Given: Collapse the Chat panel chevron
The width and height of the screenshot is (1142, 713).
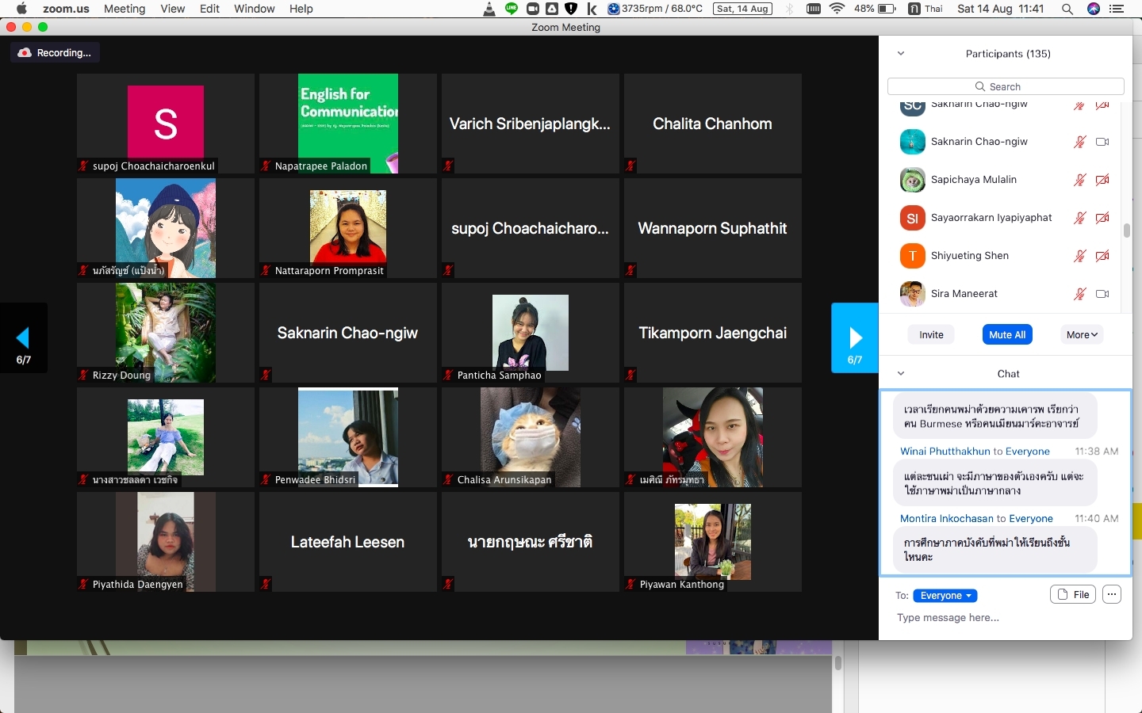Looking at the screenshot, I should 901,374.
